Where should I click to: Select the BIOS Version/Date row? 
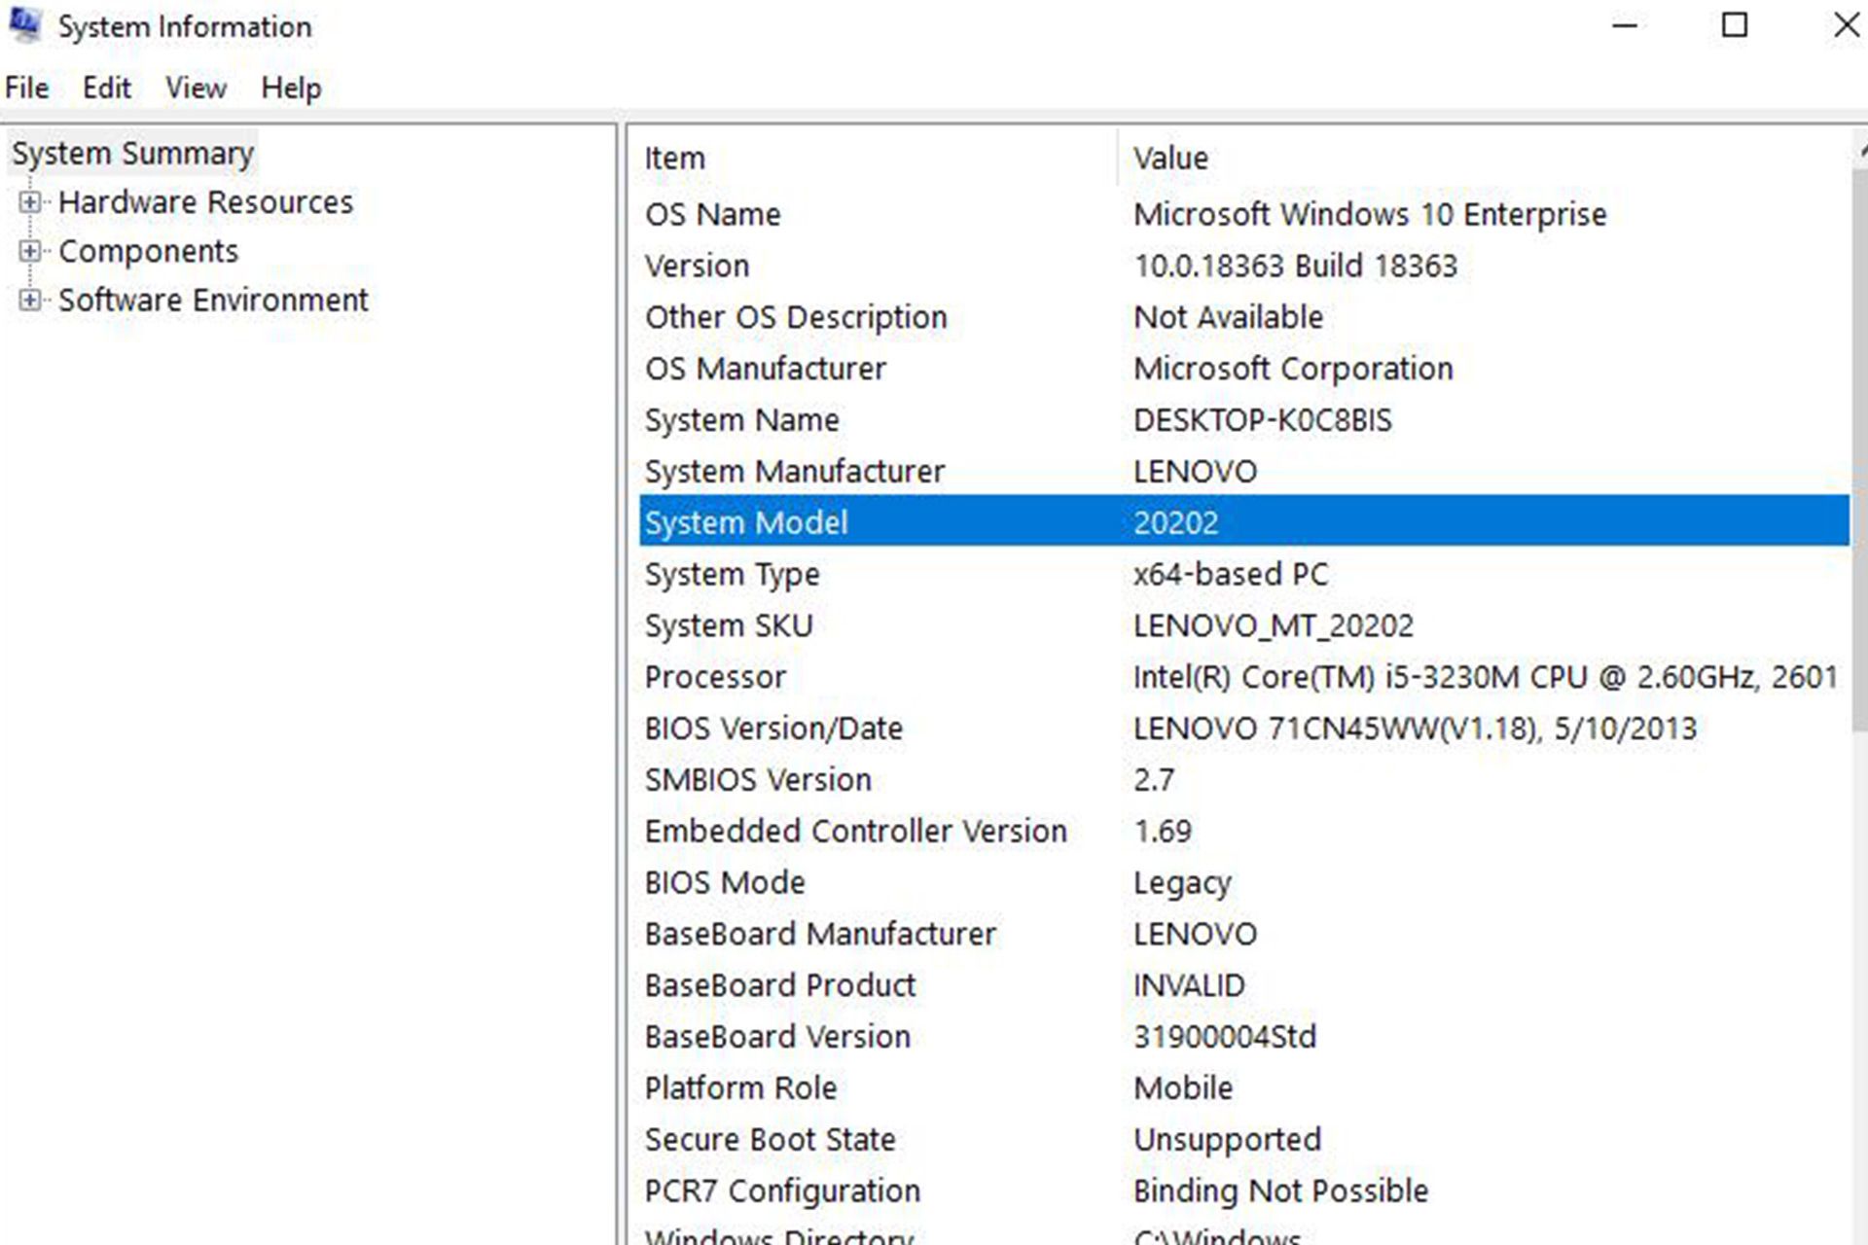[773, 729]
